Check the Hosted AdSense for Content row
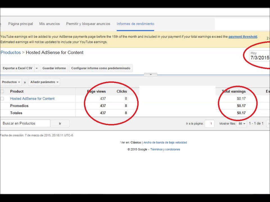Image resolution: width=270 pixels, height=202 pixels. pos(2,98)
